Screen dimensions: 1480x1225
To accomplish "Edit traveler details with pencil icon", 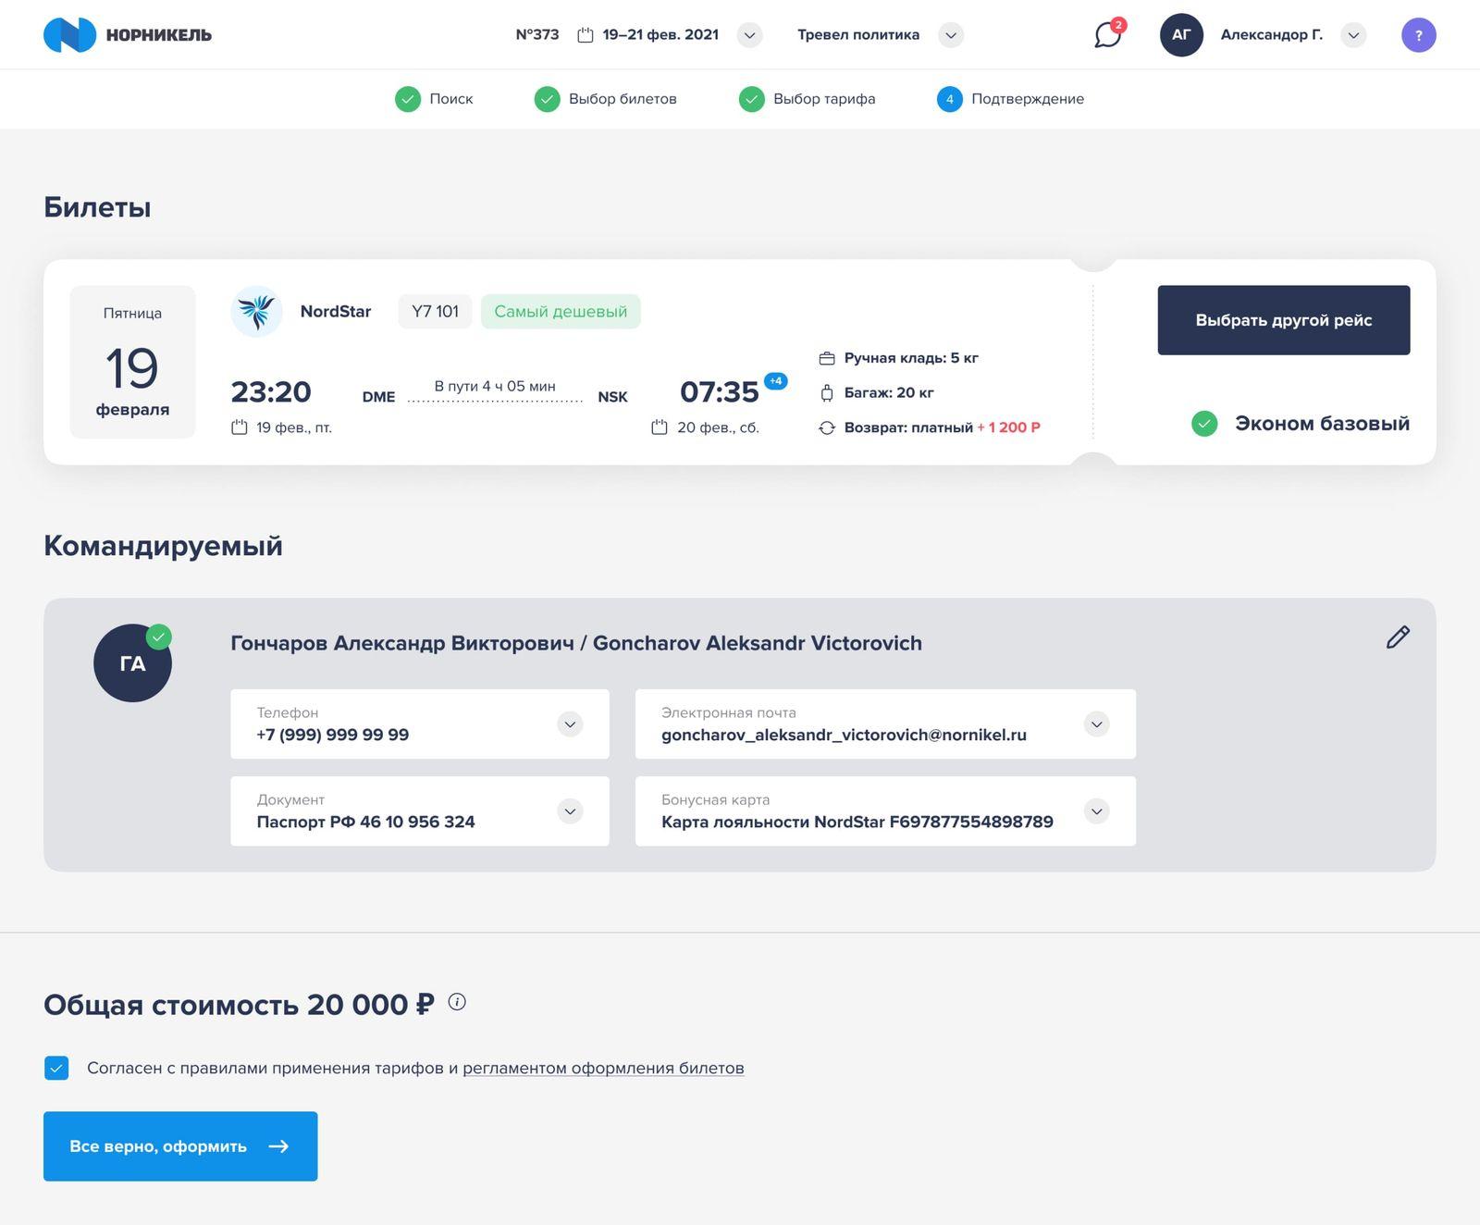I will (1398, 637).
